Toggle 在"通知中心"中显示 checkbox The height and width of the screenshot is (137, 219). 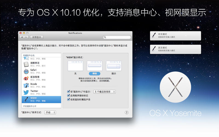click(x=68, y=92)
